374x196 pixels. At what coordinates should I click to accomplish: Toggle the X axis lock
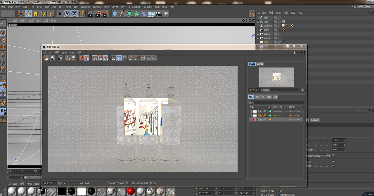tap(60, 14)
